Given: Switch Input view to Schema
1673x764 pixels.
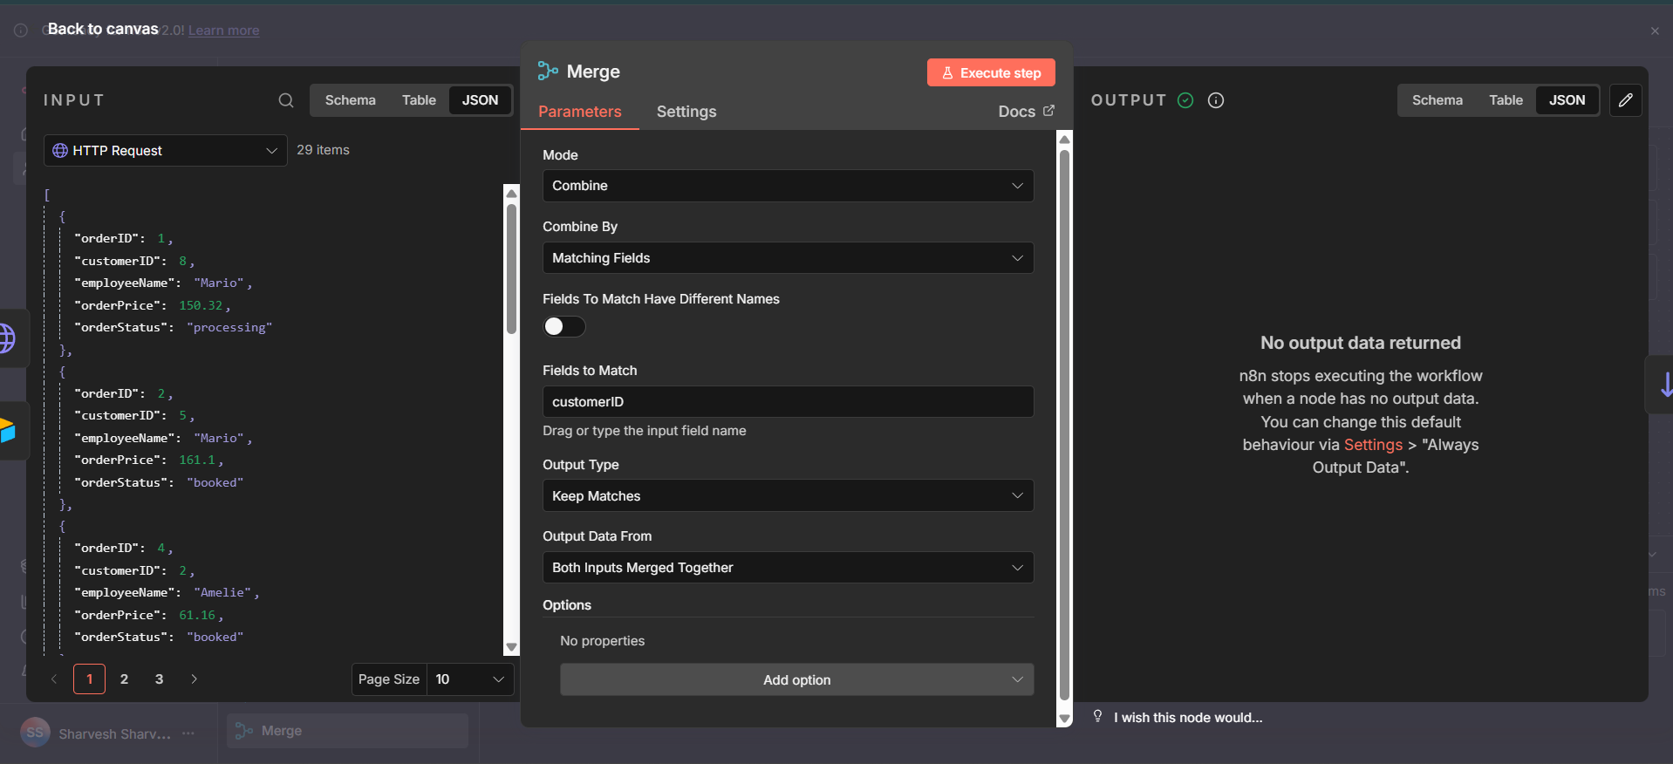Looking at the screenshot, I should [350, 100].
